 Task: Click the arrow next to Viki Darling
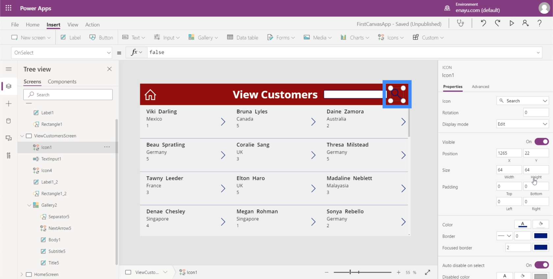[x=223, y=122]
